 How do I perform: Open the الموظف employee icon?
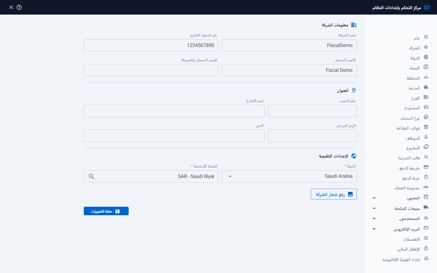click(426, 137)
